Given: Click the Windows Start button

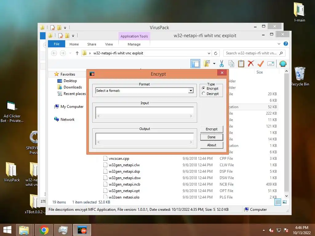Looking at the screenshot, I should click(x=7, y=230).
